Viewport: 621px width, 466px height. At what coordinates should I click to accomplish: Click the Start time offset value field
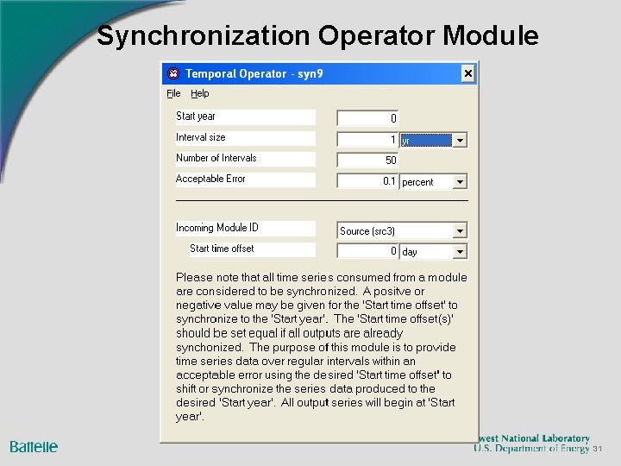[367, 251]
